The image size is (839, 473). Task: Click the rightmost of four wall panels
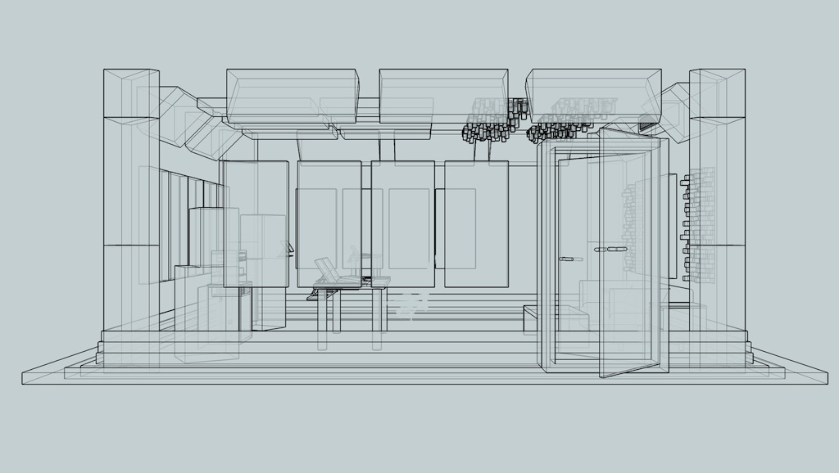(476, 223)
